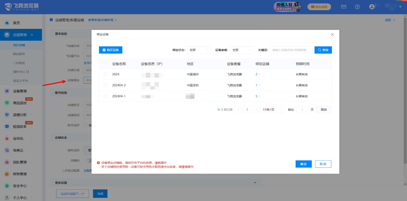407x201 pixels.
Task: Choose device 202404-1 via its radio button
Action: point(105,96)
